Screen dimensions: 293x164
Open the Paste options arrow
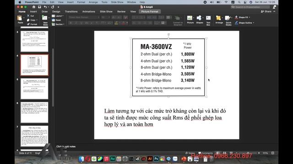point(24,18)
